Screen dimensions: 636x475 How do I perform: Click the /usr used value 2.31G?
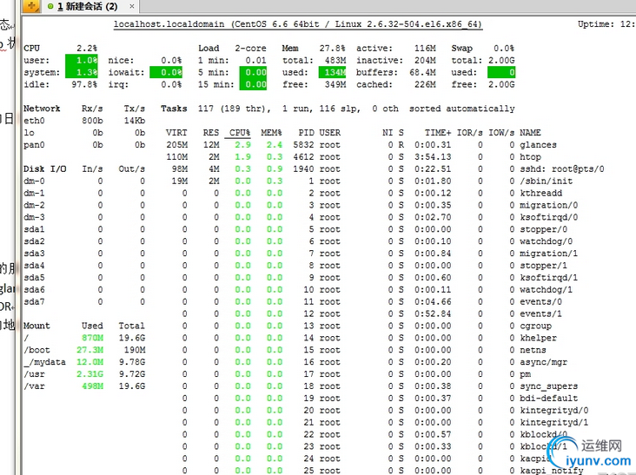[90, 374]
